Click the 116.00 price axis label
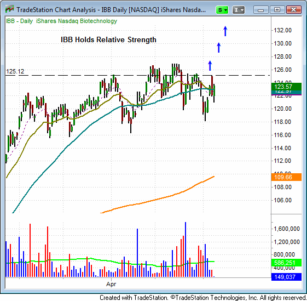The width and height of the screenshot is (307, 301). tap(282, 135)
